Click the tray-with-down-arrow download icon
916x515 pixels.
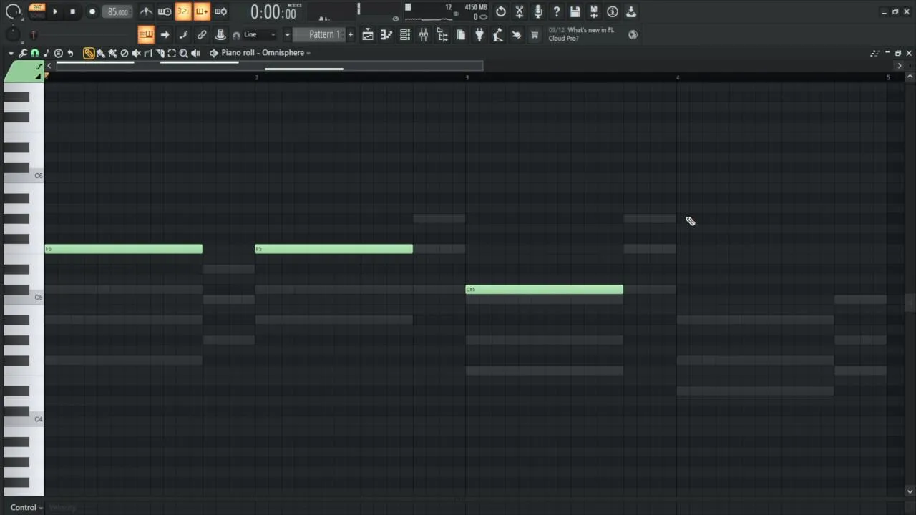pyautogui.click(x=631, y=11)
